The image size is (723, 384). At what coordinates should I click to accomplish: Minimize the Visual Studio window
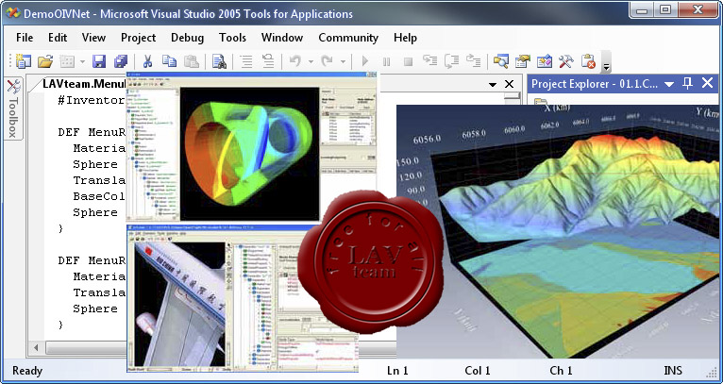tap(643, 9)
